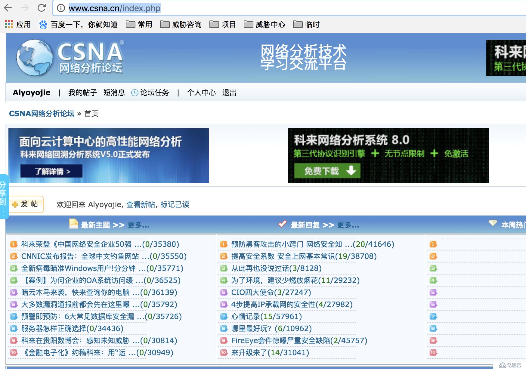Screen dimensions: 526x369
Task: Click rank 7 icon beside 心情记录
Action: click(x=224, y=316)
